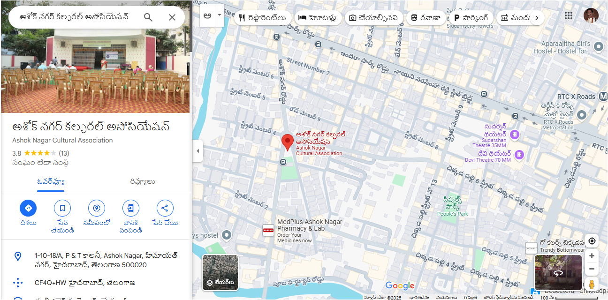This screenshot has width=608, height=300.
Task: Click the Trendy Bottomwear store marker
Action: point(531,248)
